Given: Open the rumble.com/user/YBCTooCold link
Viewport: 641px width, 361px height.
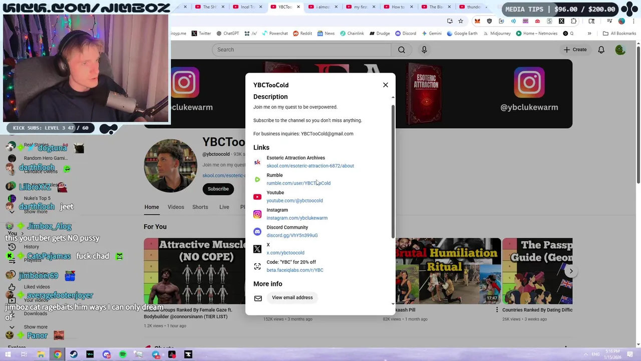Looking at the screenshot, I should 298,183.
